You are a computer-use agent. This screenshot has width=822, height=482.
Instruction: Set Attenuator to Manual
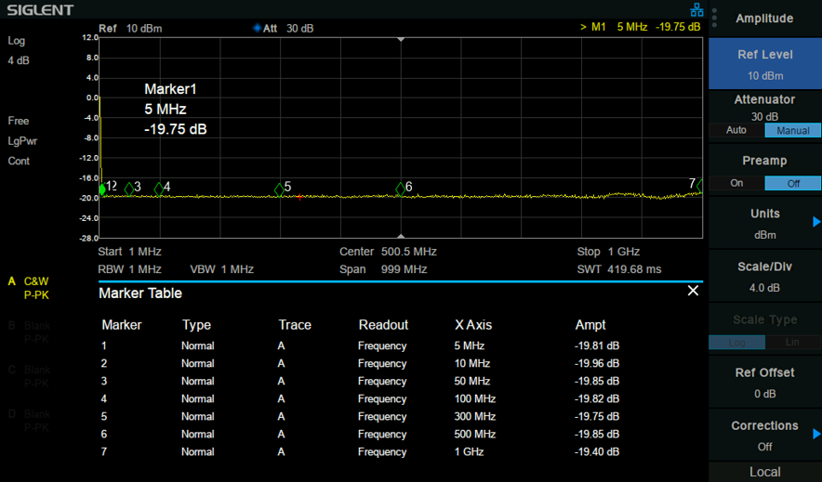tap(792, 130)
